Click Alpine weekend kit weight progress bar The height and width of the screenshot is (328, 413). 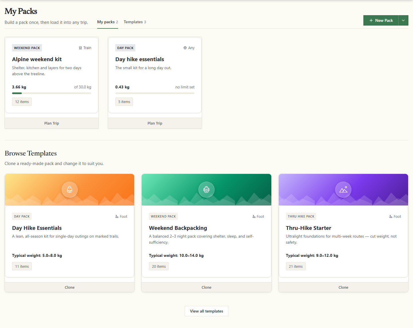pos(52,93)
